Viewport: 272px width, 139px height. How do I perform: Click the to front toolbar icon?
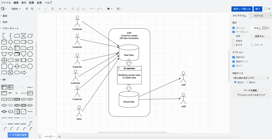[60, 9]
